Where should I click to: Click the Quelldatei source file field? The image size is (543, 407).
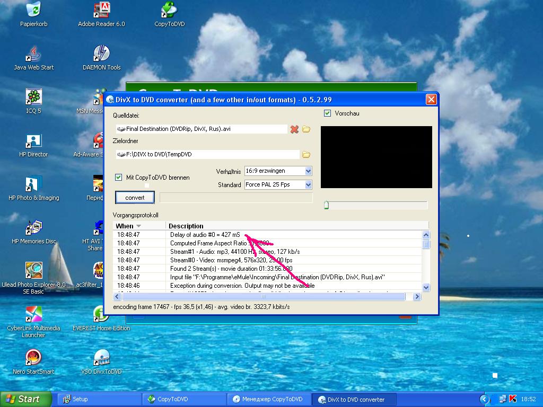[202, 129]
